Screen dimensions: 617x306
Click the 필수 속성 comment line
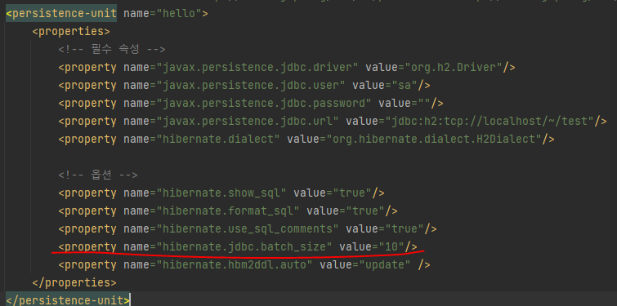pyautogui.click(x=112, y=50)
